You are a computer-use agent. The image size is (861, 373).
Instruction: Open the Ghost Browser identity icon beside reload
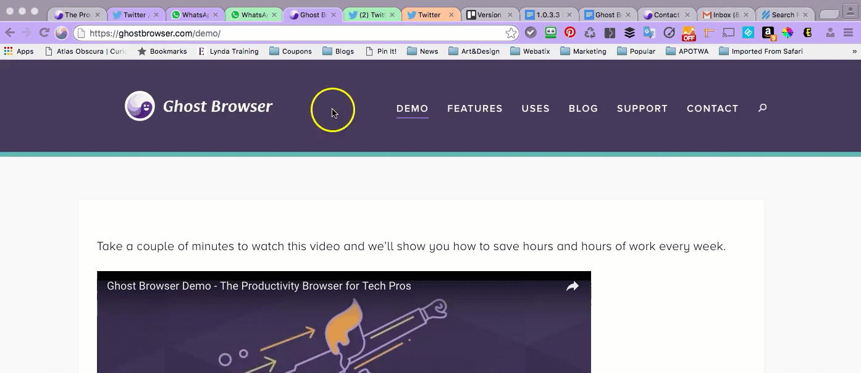61,33
